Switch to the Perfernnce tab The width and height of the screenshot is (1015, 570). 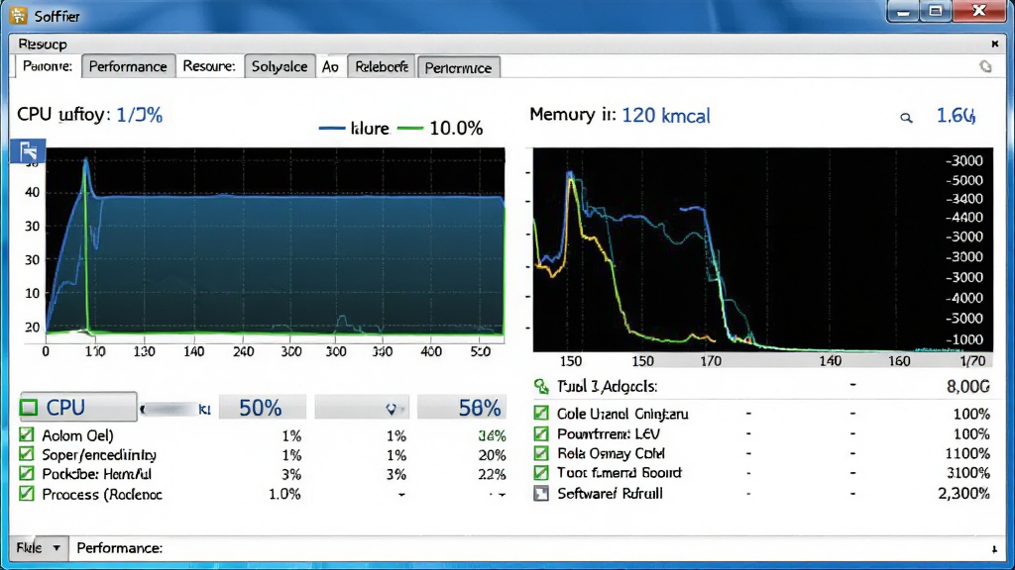pos(458,67)
